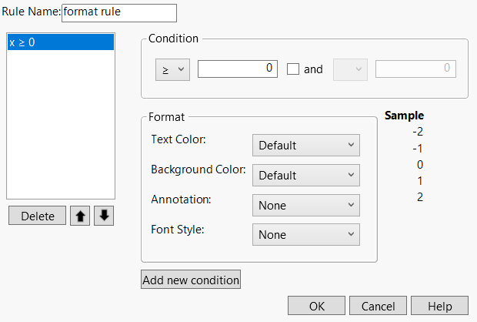
Task: Move rule down with the down arrow
Action: [x=104, y=216]
